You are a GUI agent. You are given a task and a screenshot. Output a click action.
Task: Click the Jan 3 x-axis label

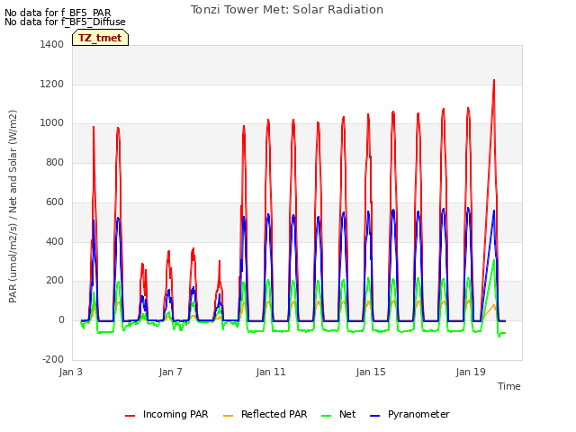coord(71,372)
